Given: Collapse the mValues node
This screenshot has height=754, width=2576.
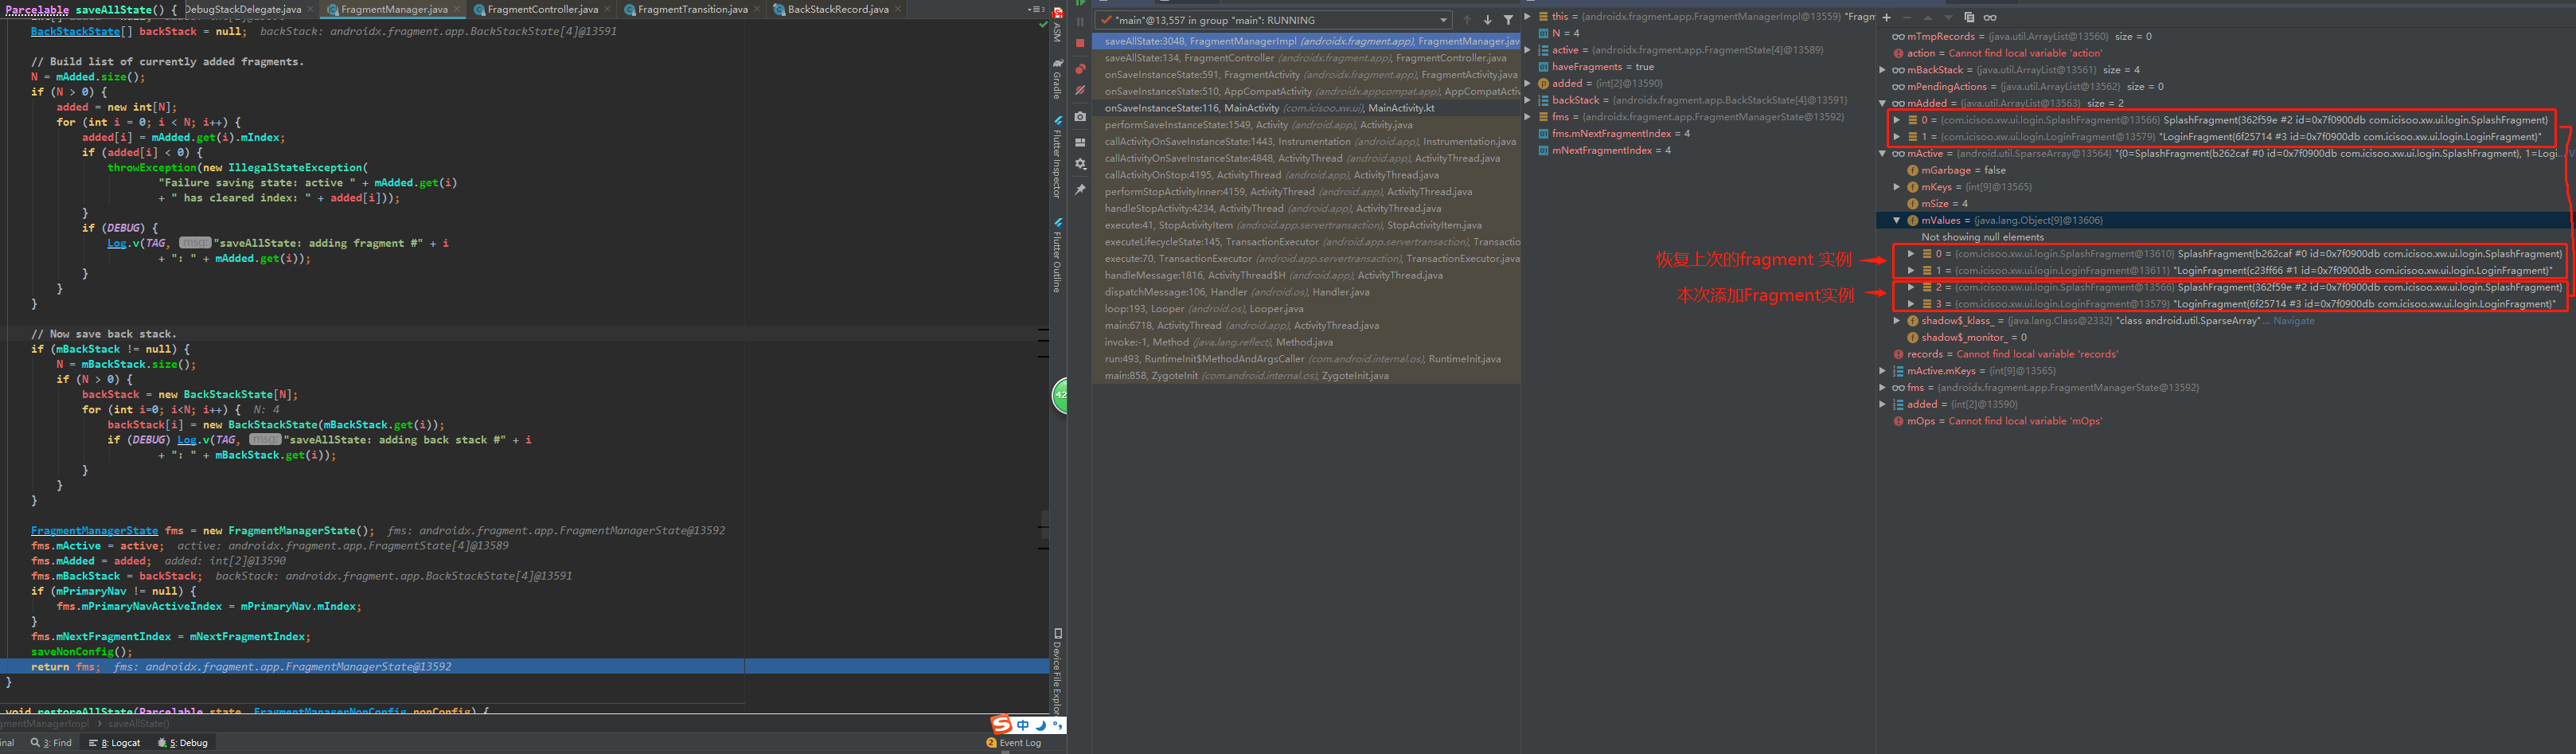Looking at the screenshot, I should (1896, 220).
